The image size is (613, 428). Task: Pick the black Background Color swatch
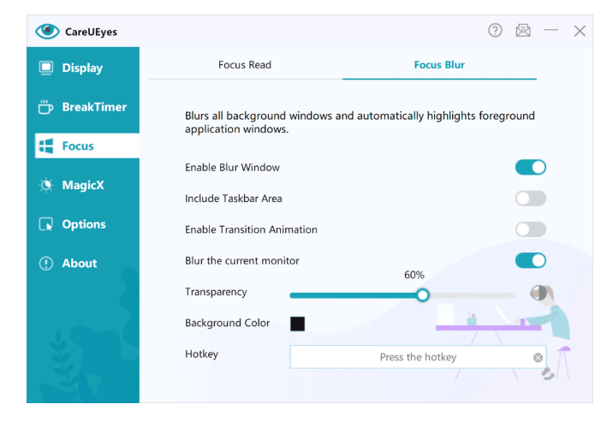click(297, 324)
